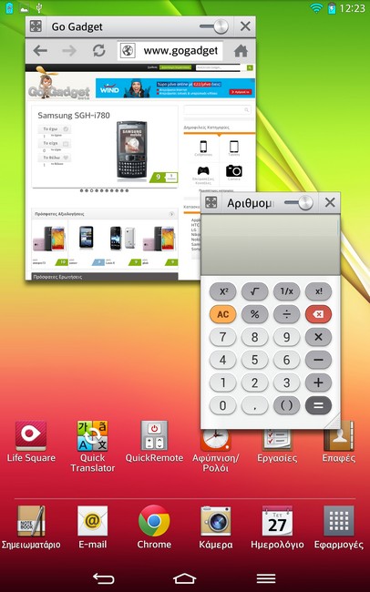Adjust the calculator window transparency slider
Viewport: 370px width, 592px height.
tap(299, 203)
